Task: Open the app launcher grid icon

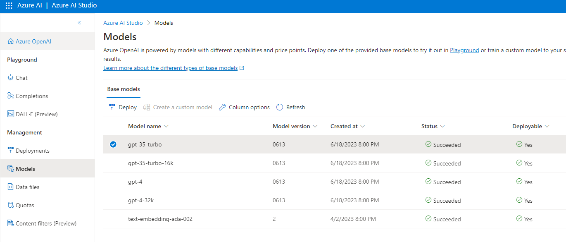Action: (9, 6)
